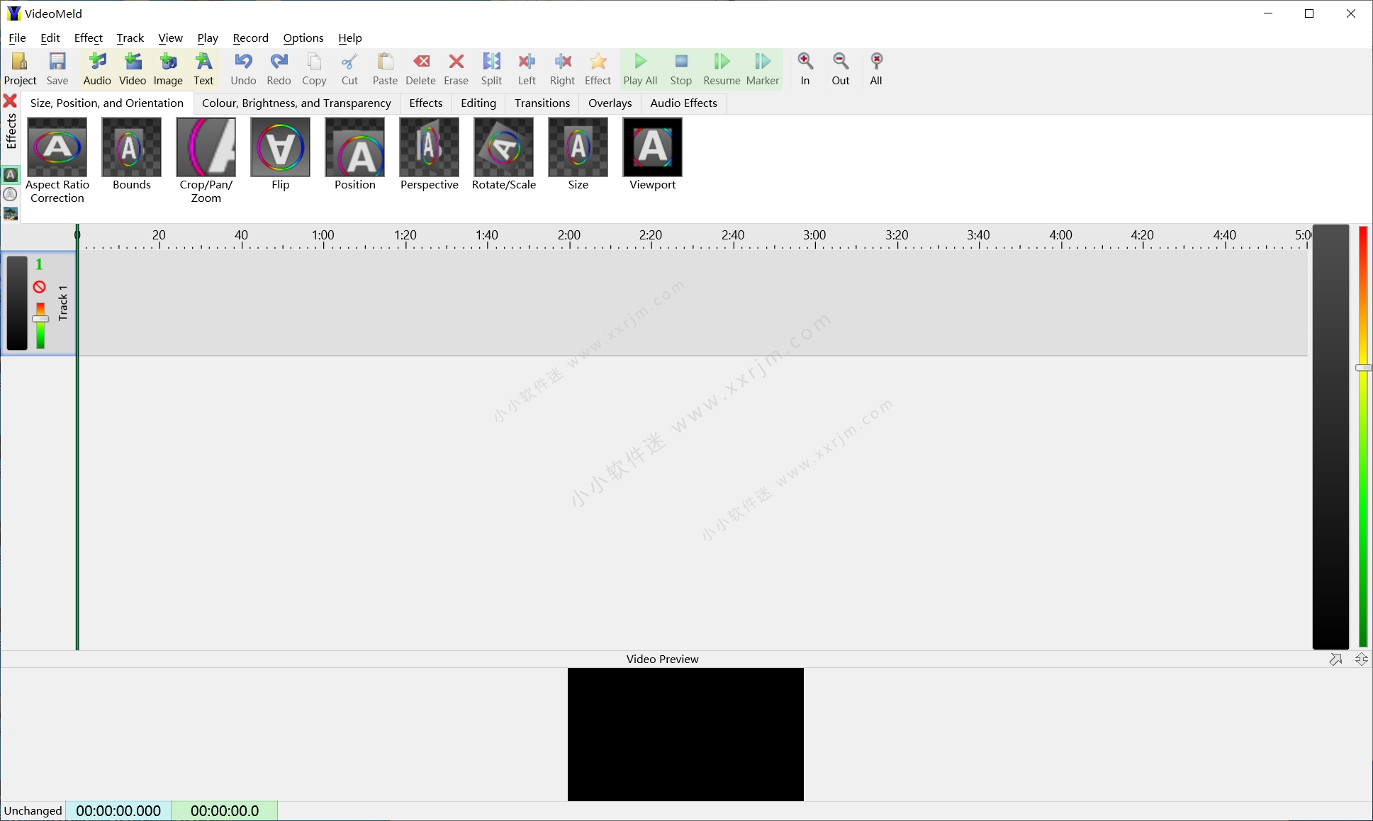Open the Effect menu
The image size is (1373, 821).
[88, 38]
